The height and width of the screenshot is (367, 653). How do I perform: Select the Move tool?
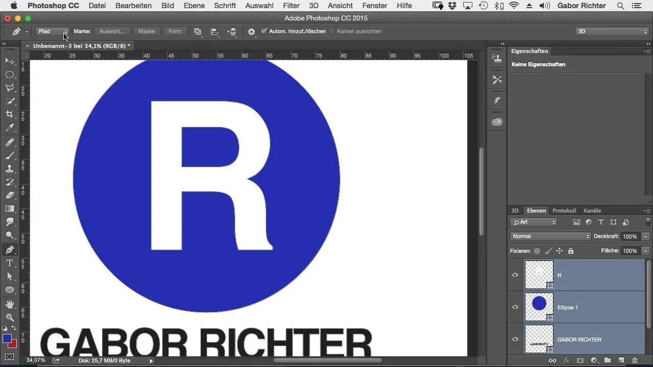[x=10, y=62]
